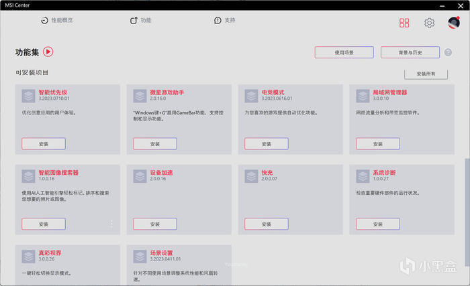Image resolution: width=470 pixels, height=286 pixels.
Task: Click the 设备加速 card icon
Action: pyautogui.click(x=140, y=176)
